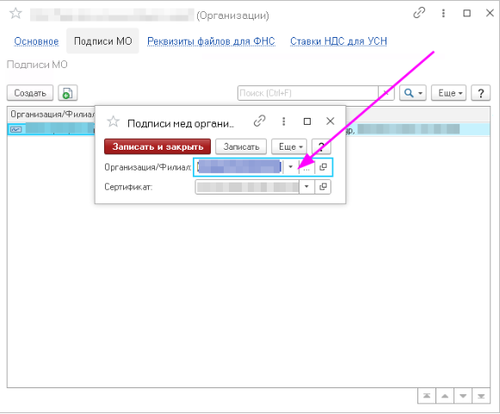This screenshot has height=414, width=500.
Task: Select the Подписи МО tab
Action: pyautogui.click(x=102, y=41)
